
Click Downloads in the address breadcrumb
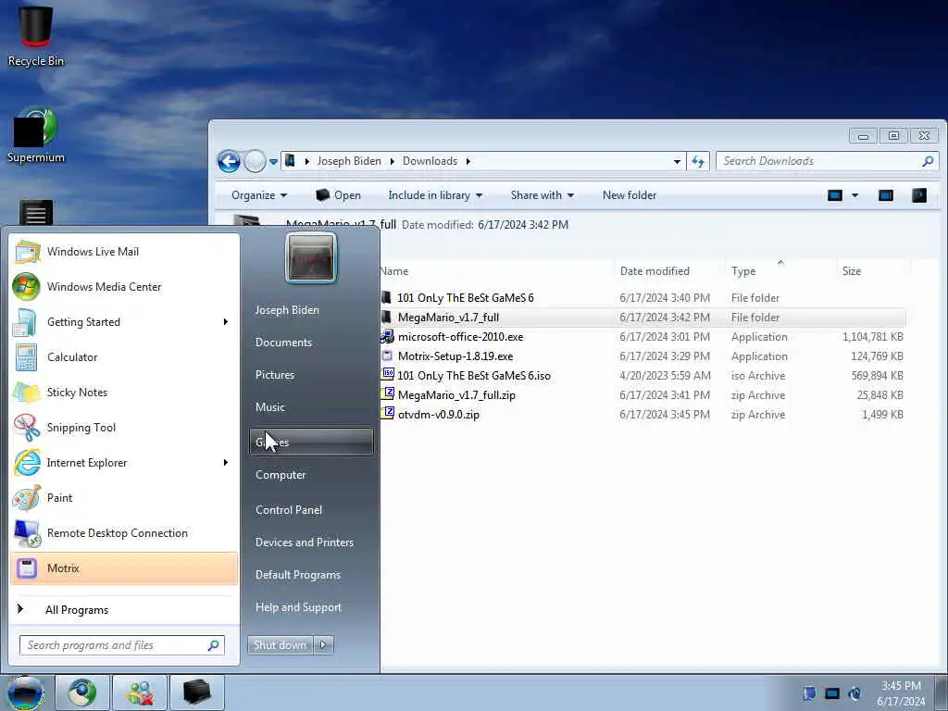[430, 161]
